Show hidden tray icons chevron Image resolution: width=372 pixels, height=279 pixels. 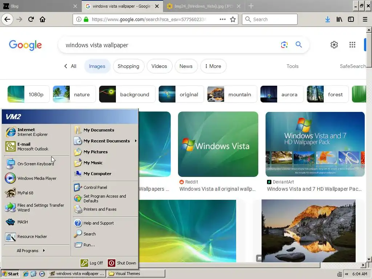coord(347,274)
